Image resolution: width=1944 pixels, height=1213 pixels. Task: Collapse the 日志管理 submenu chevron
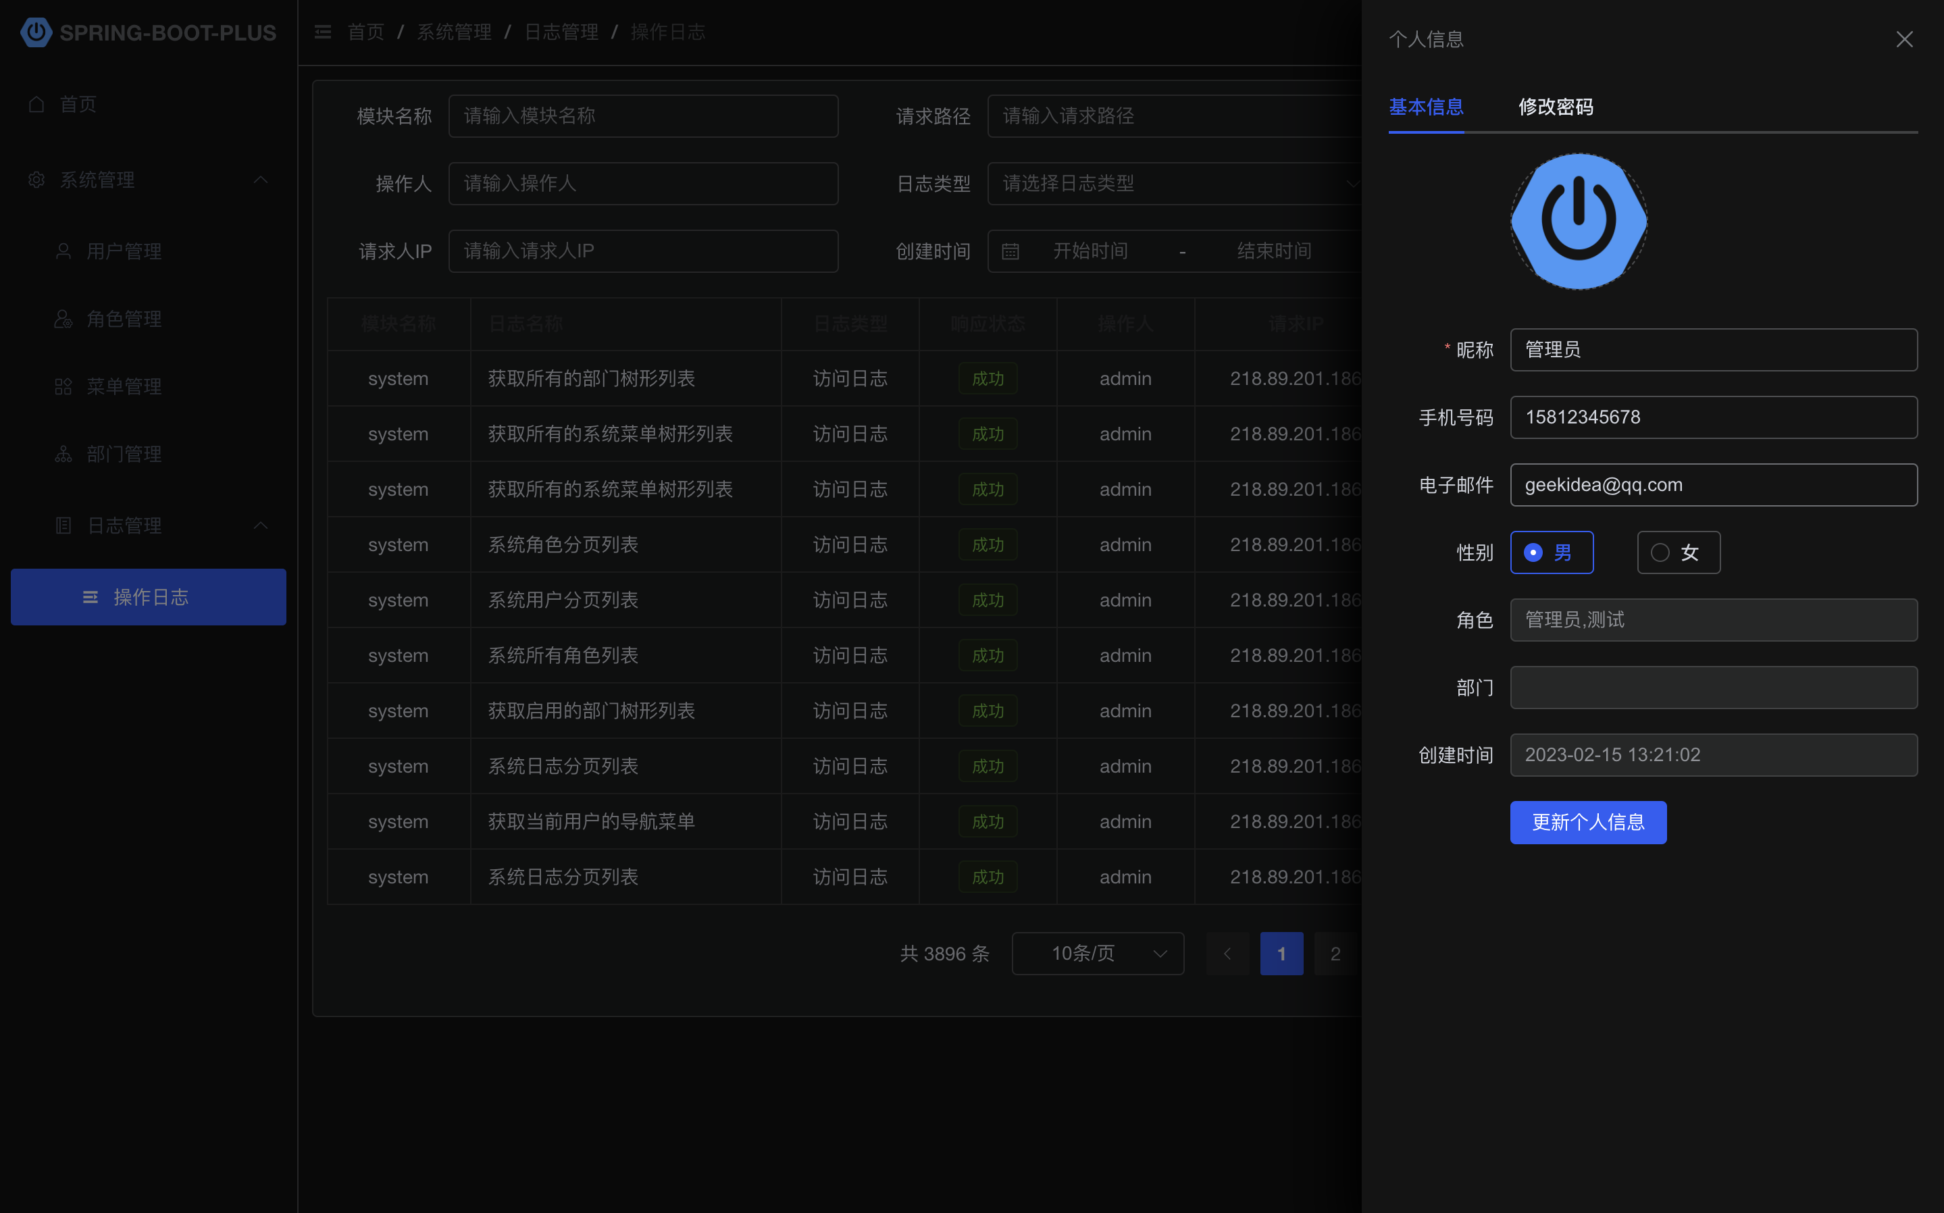(261, 525)
